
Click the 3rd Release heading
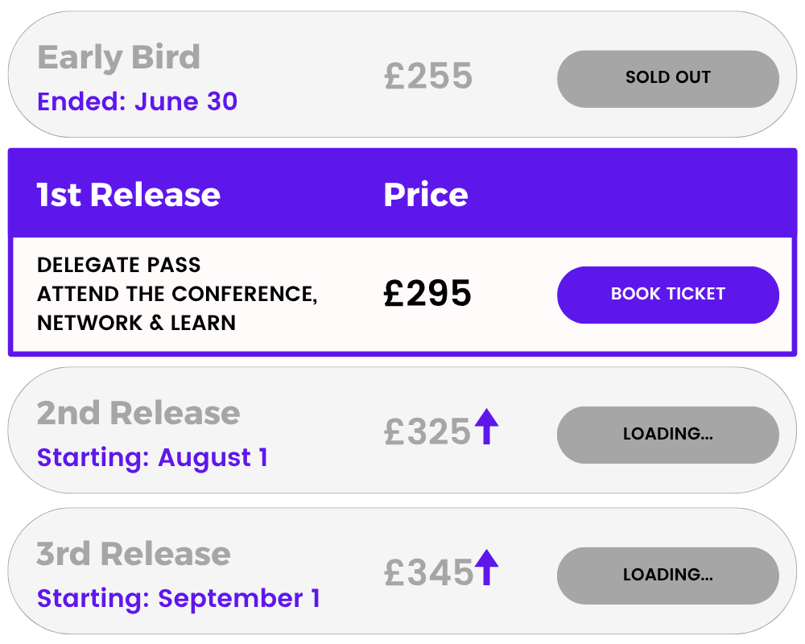pyautogui.click(x=134, y=554)
